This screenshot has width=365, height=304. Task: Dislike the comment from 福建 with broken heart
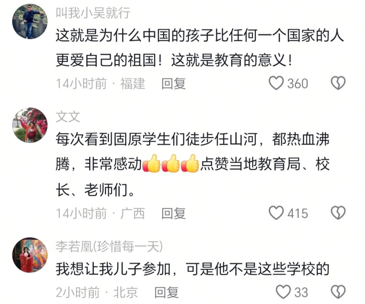338,83
